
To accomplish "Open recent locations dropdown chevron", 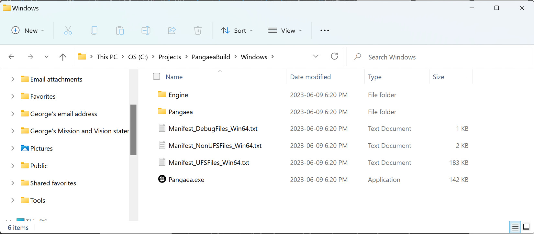I will [x=46, y=57].
